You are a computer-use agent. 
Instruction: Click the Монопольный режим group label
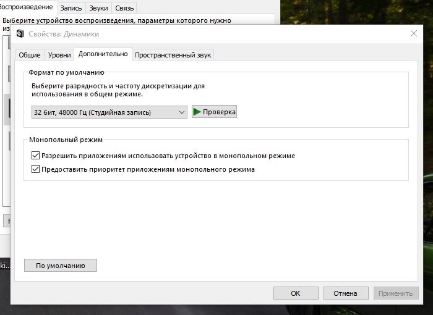pos(66,140)
